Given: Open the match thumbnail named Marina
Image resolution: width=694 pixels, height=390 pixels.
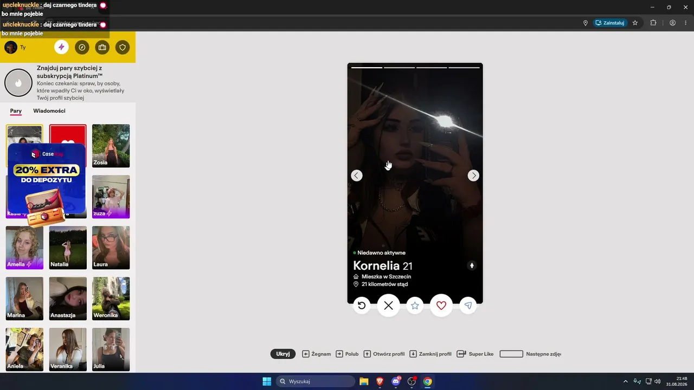Looking at the screenshot, I should point(24,298).
